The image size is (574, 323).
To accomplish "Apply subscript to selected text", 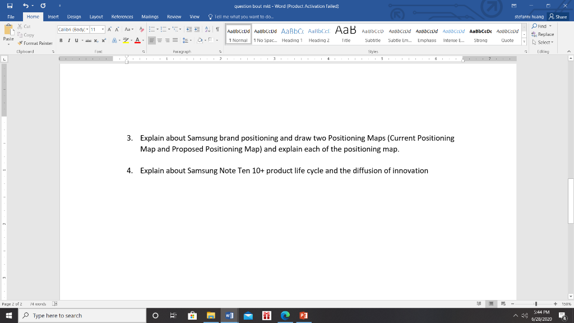I will tap(96, 40).
